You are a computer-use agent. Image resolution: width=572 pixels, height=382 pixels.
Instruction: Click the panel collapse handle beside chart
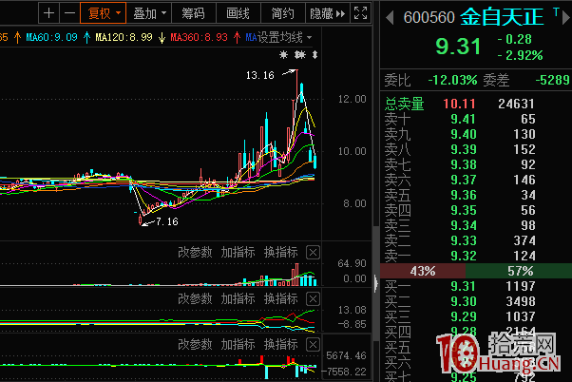(376, 283)
